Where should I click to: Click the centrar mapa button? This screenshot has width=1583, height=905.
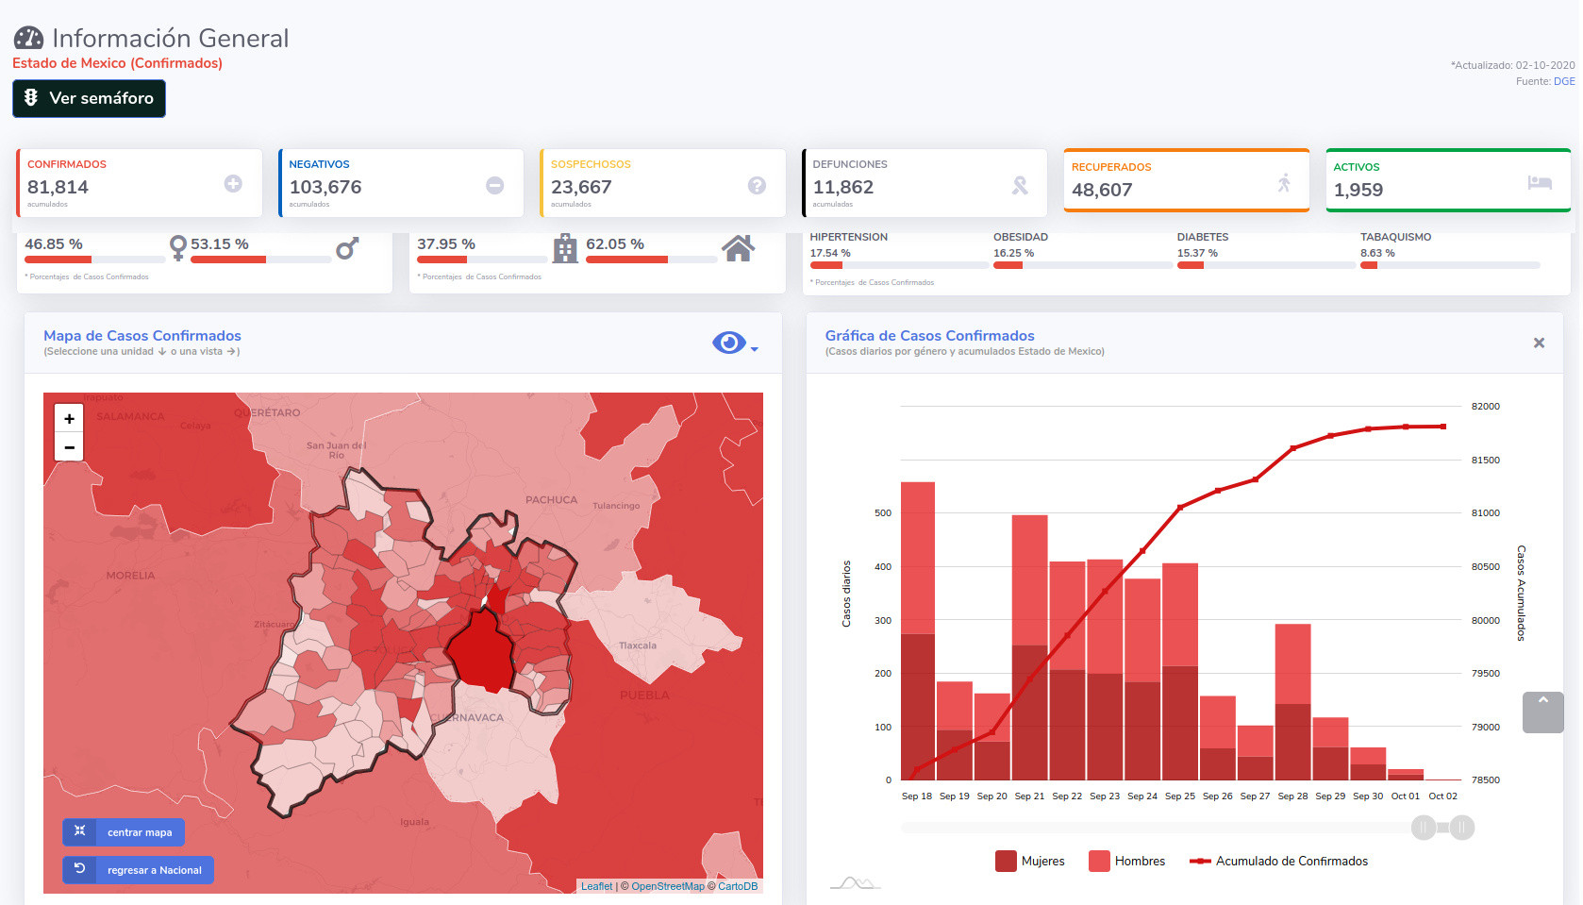[x=124, y=832]
